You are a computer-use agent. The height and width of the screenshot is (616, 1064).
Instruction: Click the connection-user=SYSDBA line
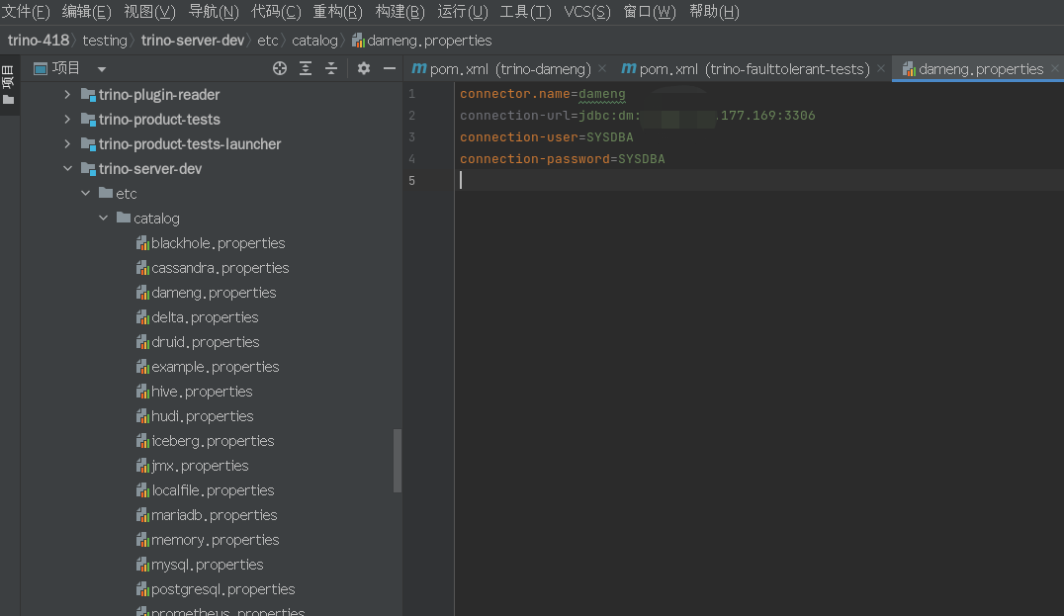546,137
